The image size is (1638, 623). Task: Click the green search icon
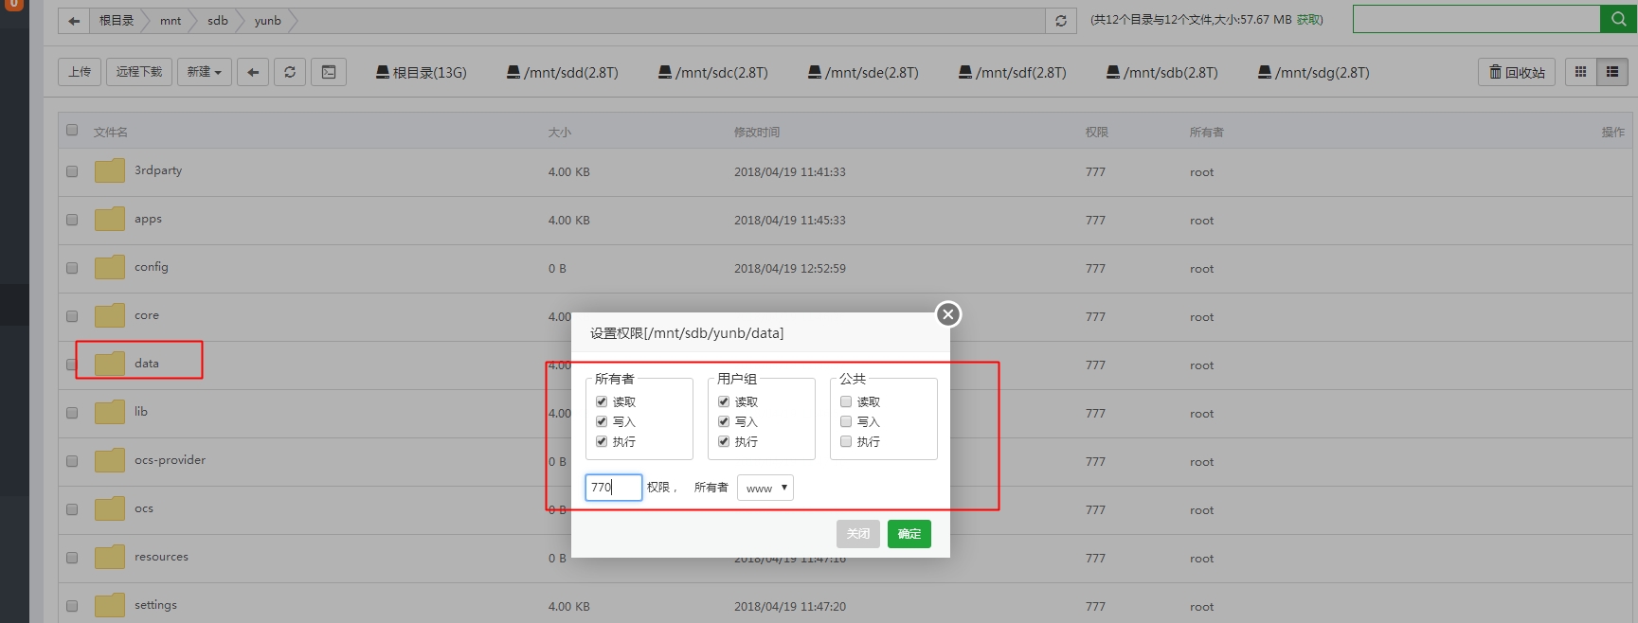click(x=1618, y=19)
